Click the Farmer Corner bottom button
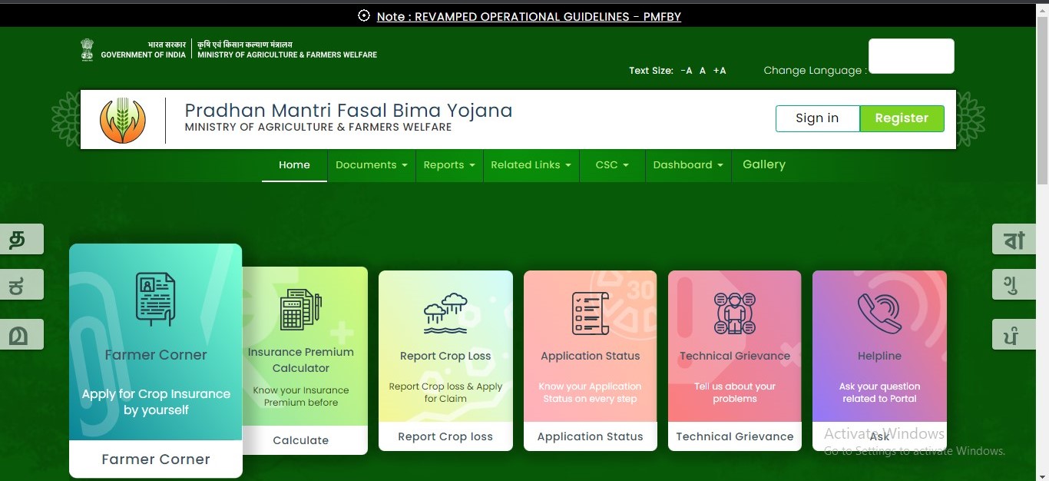This screenshot has width=1049, height=481. (156, 459)
